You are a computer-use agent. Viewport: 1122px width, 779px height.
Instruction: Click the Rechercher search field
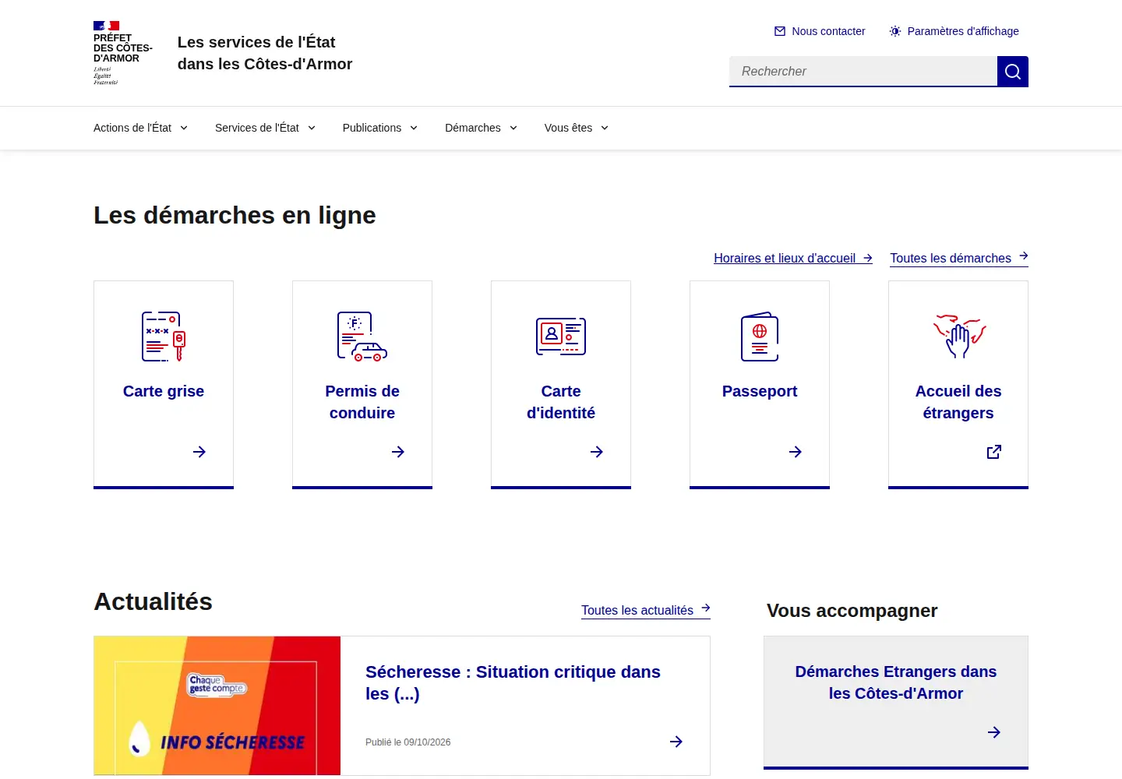coord(863,71)
